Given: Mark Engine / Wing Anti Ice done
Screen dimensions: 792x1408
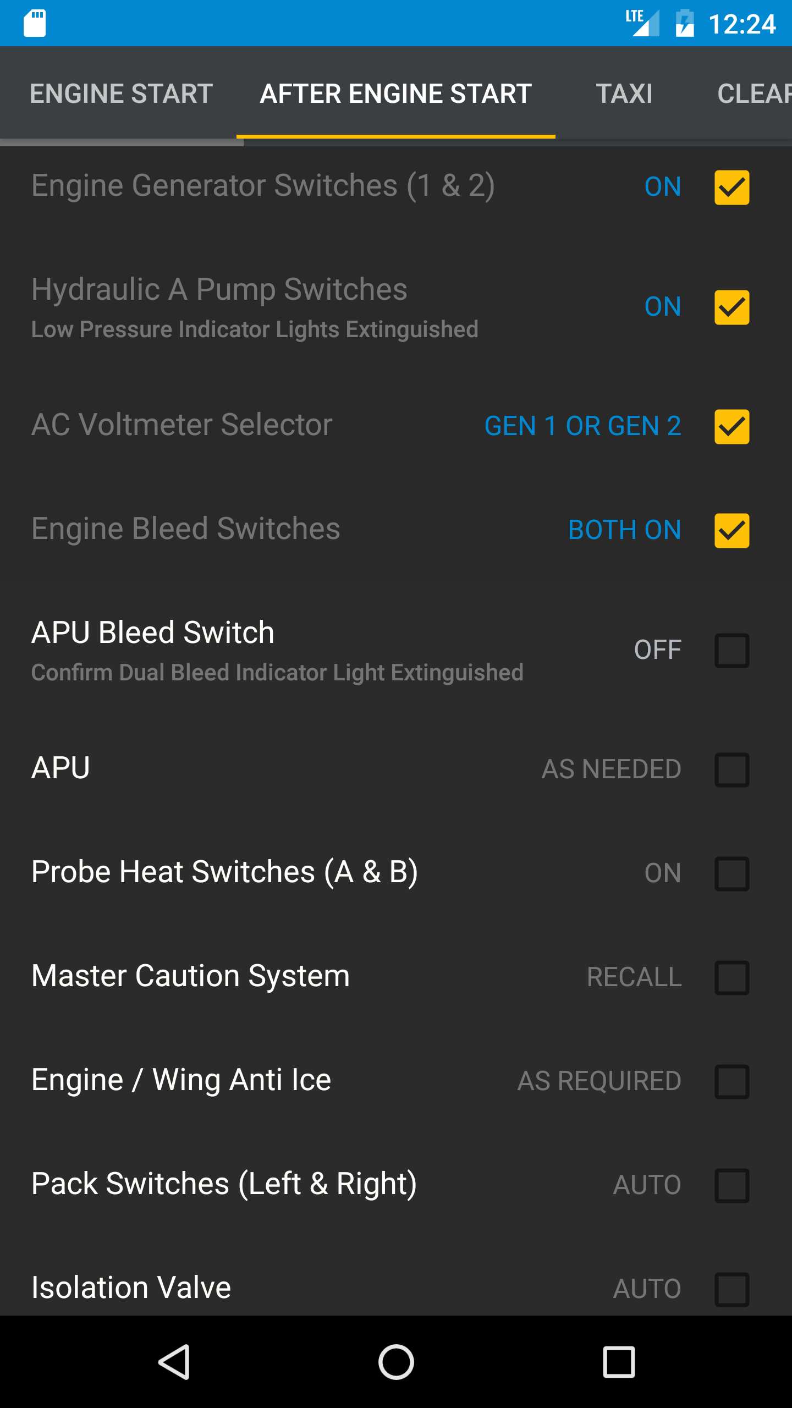Looking at the screenshot, I should 732,1081.
